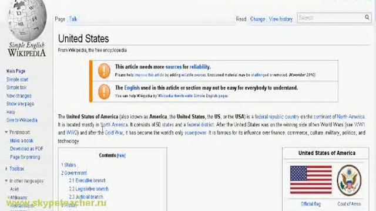Click the Official flag caption link

[x=311, y=204]
